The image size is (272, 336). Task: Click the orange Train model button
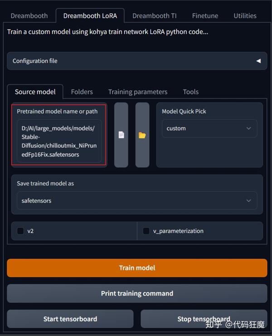tap(137, 268)
